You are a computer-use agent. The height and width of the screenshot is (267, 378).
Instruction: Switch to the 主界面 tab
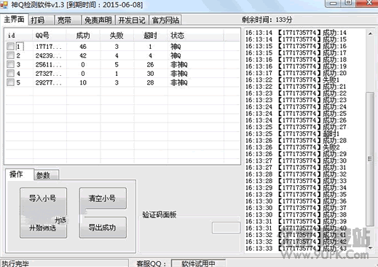coord(15,20)
